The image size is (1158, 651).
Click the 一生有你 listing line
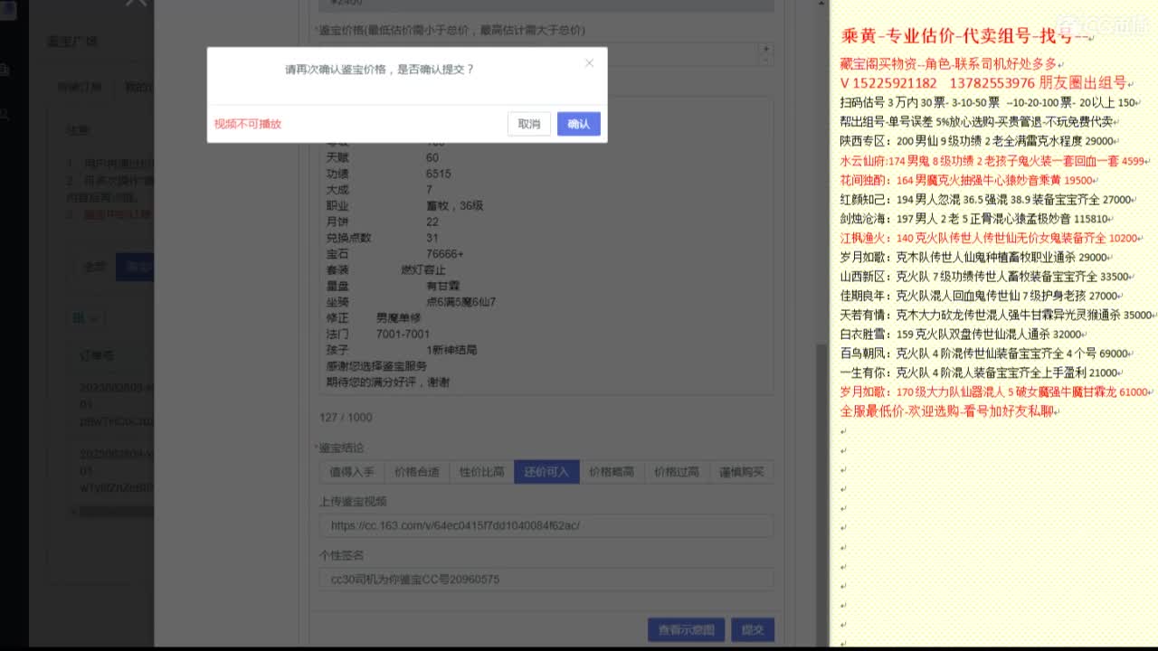[x=982, y=373]
